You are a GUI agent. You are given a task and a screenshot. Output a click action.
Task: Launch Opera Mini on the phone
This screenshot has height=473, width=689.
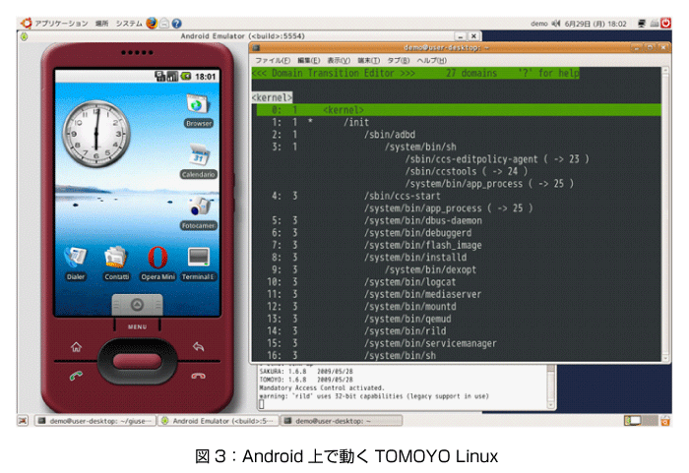pyautogui.click(x=157, y=264)
